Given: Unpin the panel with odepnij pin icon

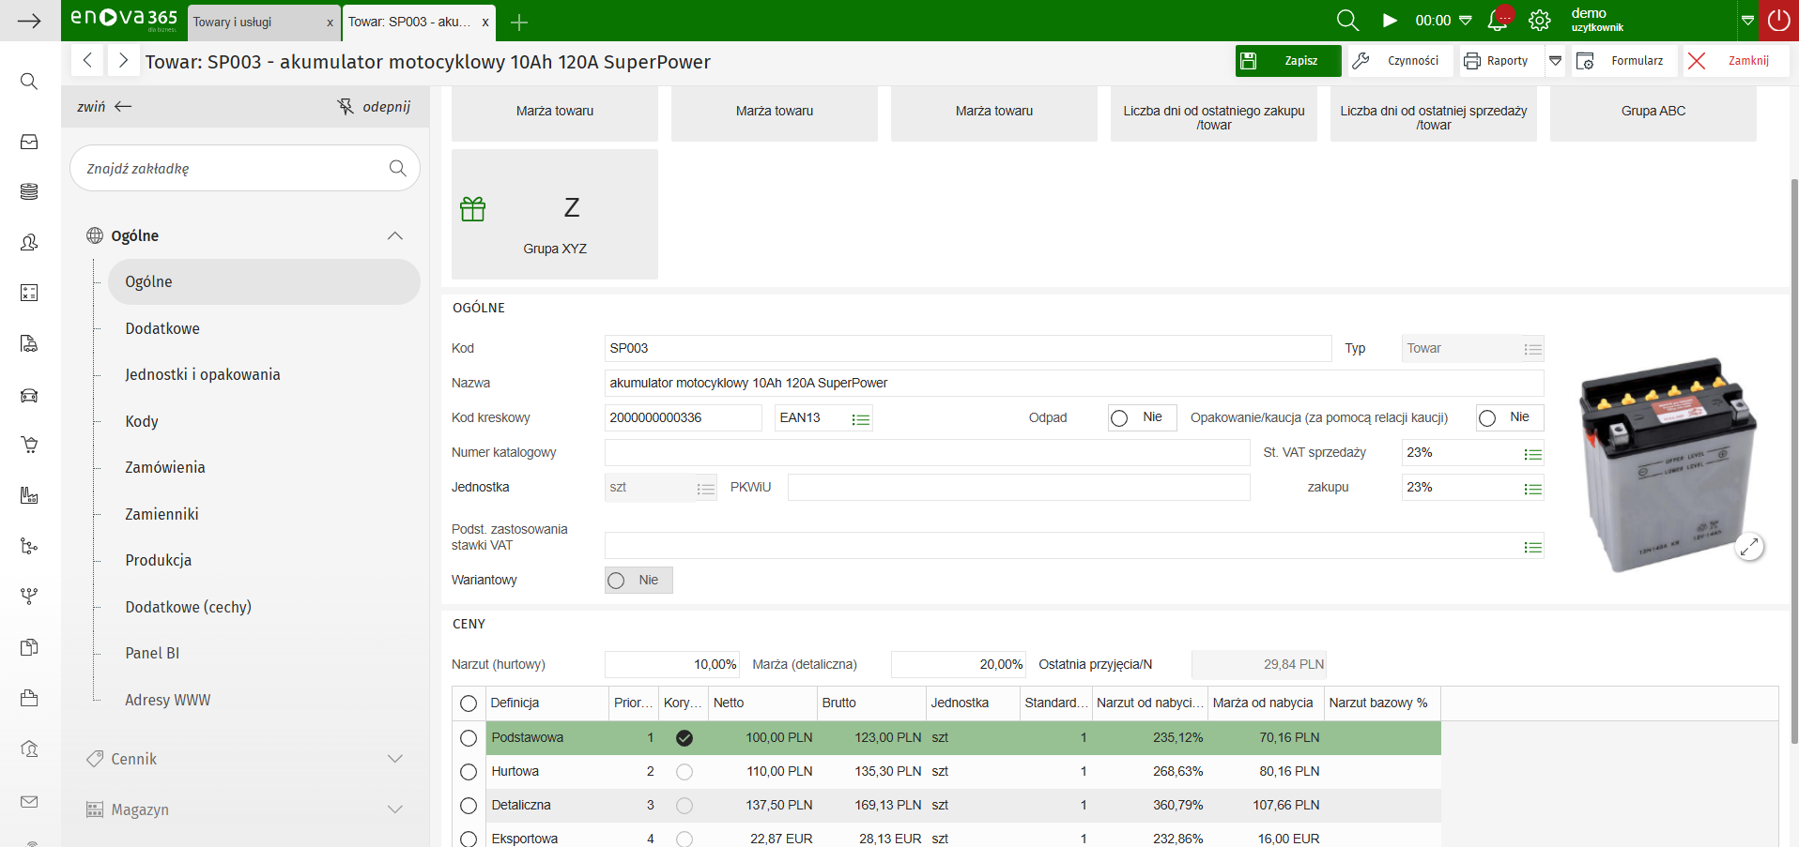Looking at the screenshot, I should coord(346,107).
